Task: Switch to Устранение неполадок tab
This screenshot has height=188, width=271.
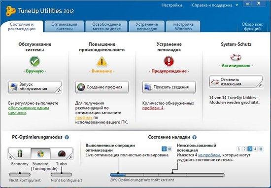Action: (x=147, y=27)
